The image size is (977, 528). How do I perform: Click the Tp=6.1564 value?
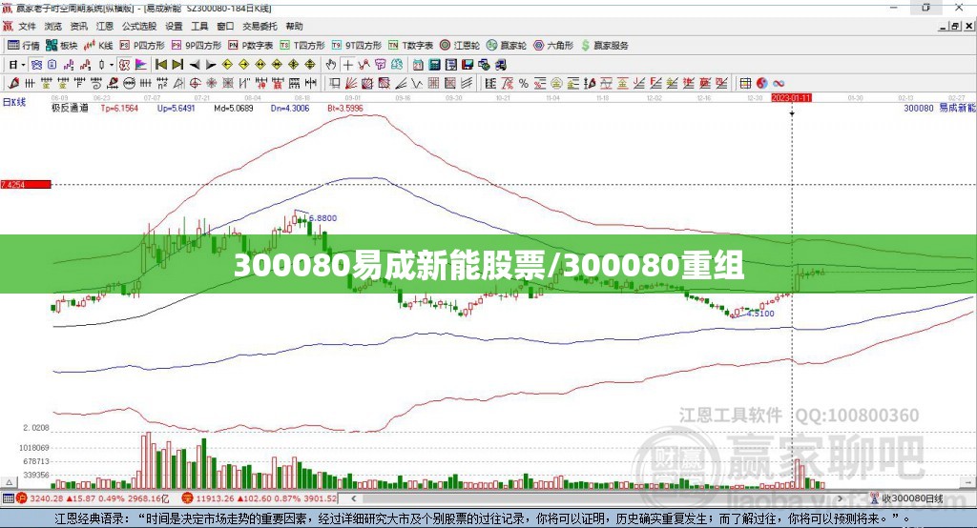click(x=119, y=108)
